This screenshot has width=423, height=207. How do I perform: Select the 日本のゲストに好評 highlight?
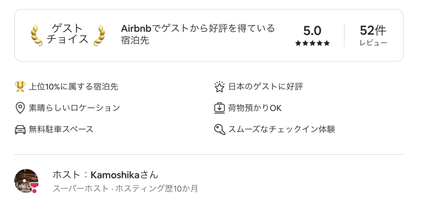(265, 86)
